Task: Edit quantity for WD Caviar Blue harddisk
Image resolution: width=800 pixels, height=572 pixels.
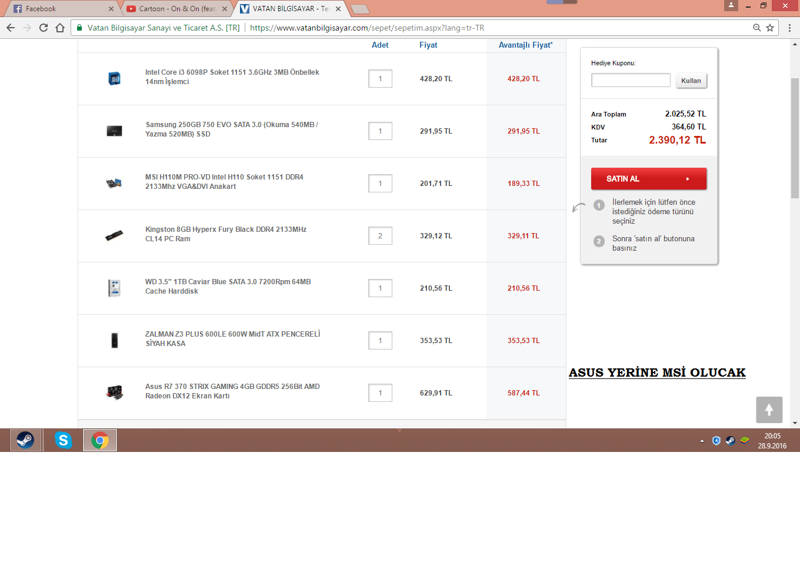Action: 380,288
